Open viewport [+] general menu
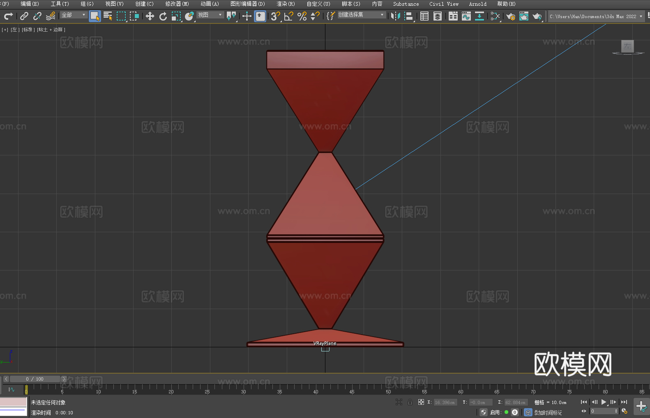Viewport: 650px width, 418px height. point(5,30)
